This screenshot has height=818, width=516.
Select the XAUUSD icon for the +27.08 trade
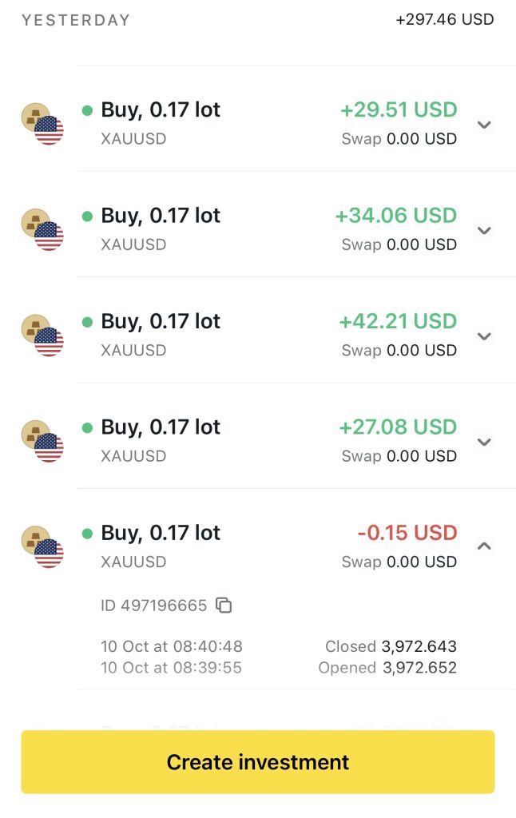42,441
